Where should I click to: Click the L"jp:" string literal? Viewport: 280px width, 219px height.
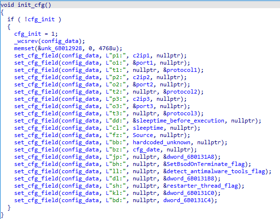point(116,157)
